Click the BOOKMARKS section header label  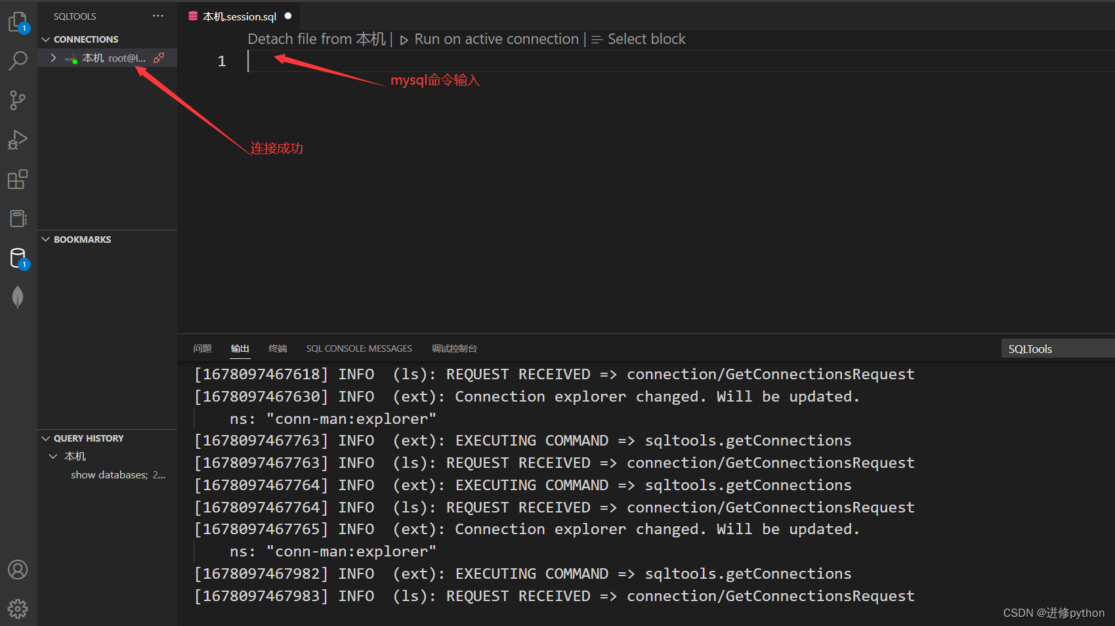82,240
